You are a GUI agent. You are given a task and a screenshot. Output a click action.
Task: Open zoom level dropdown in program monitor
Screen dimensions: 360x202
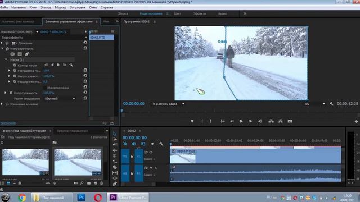click(168, 104)
